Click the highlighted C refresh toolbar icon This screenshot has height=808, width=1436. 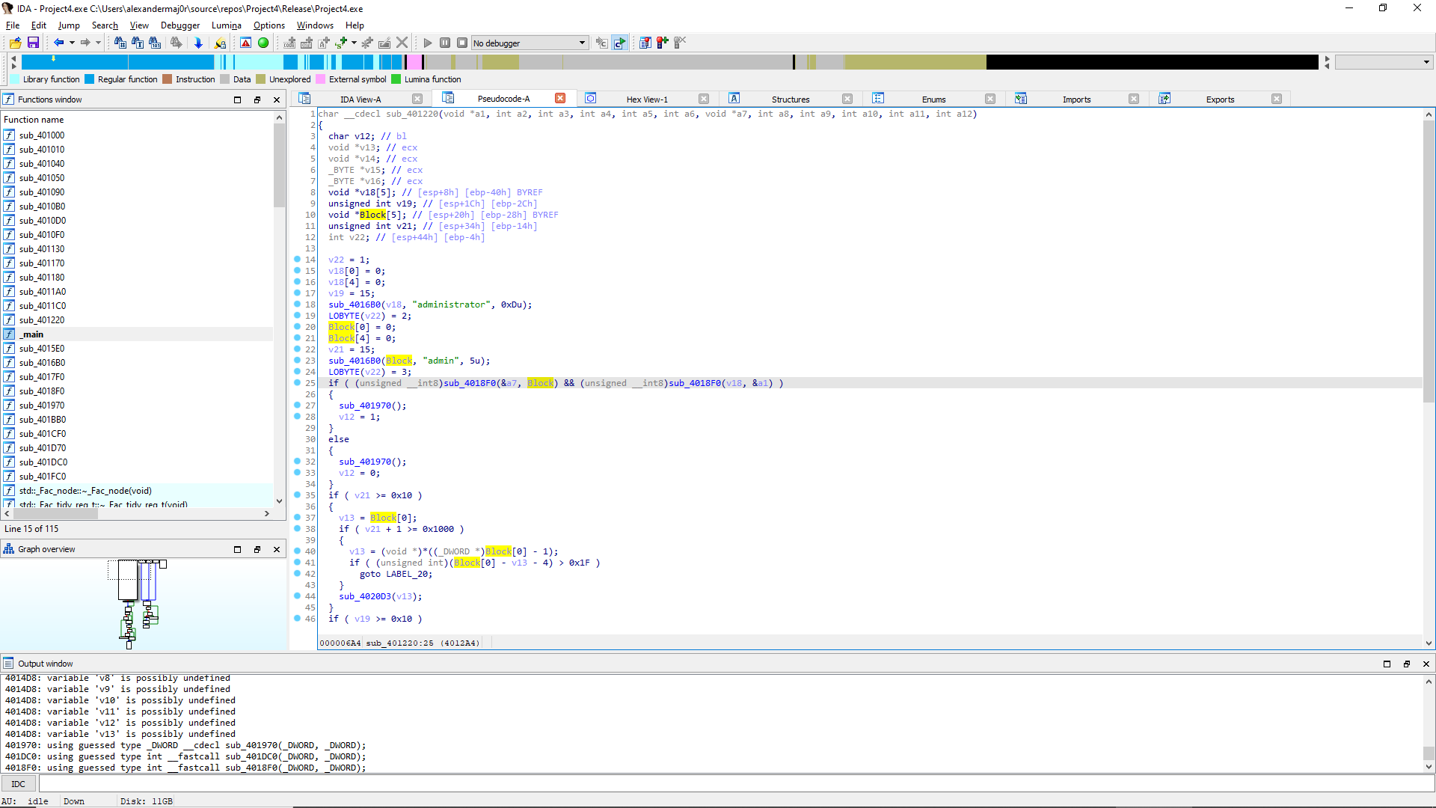[x=619, y=43]
